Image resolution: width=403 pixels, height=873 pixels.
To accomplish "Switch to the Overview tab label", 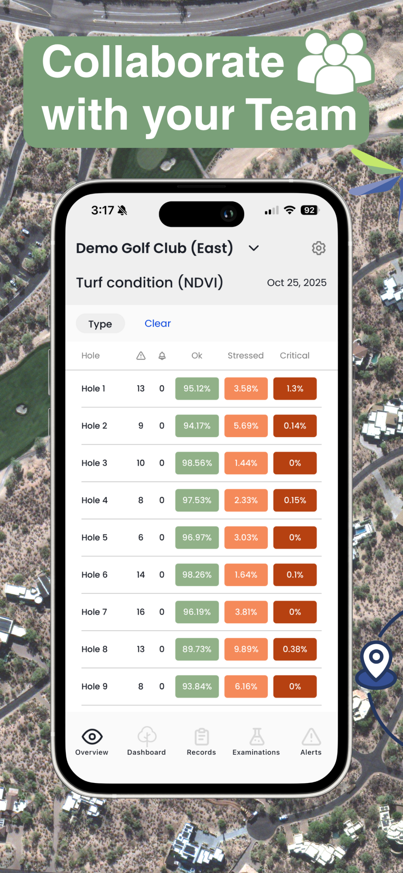I will [x=92, y=753].
